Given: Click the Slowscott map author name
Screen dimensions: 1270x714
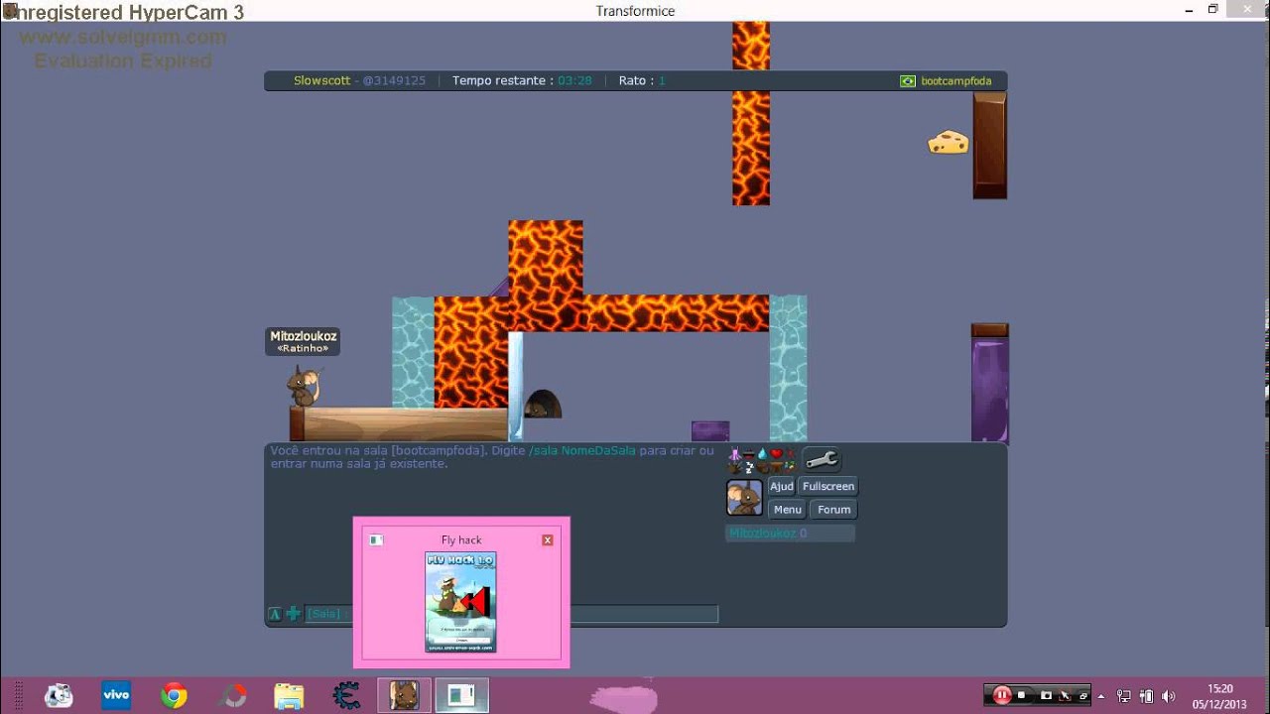Looking at the screenshot, I should (322, 80).
